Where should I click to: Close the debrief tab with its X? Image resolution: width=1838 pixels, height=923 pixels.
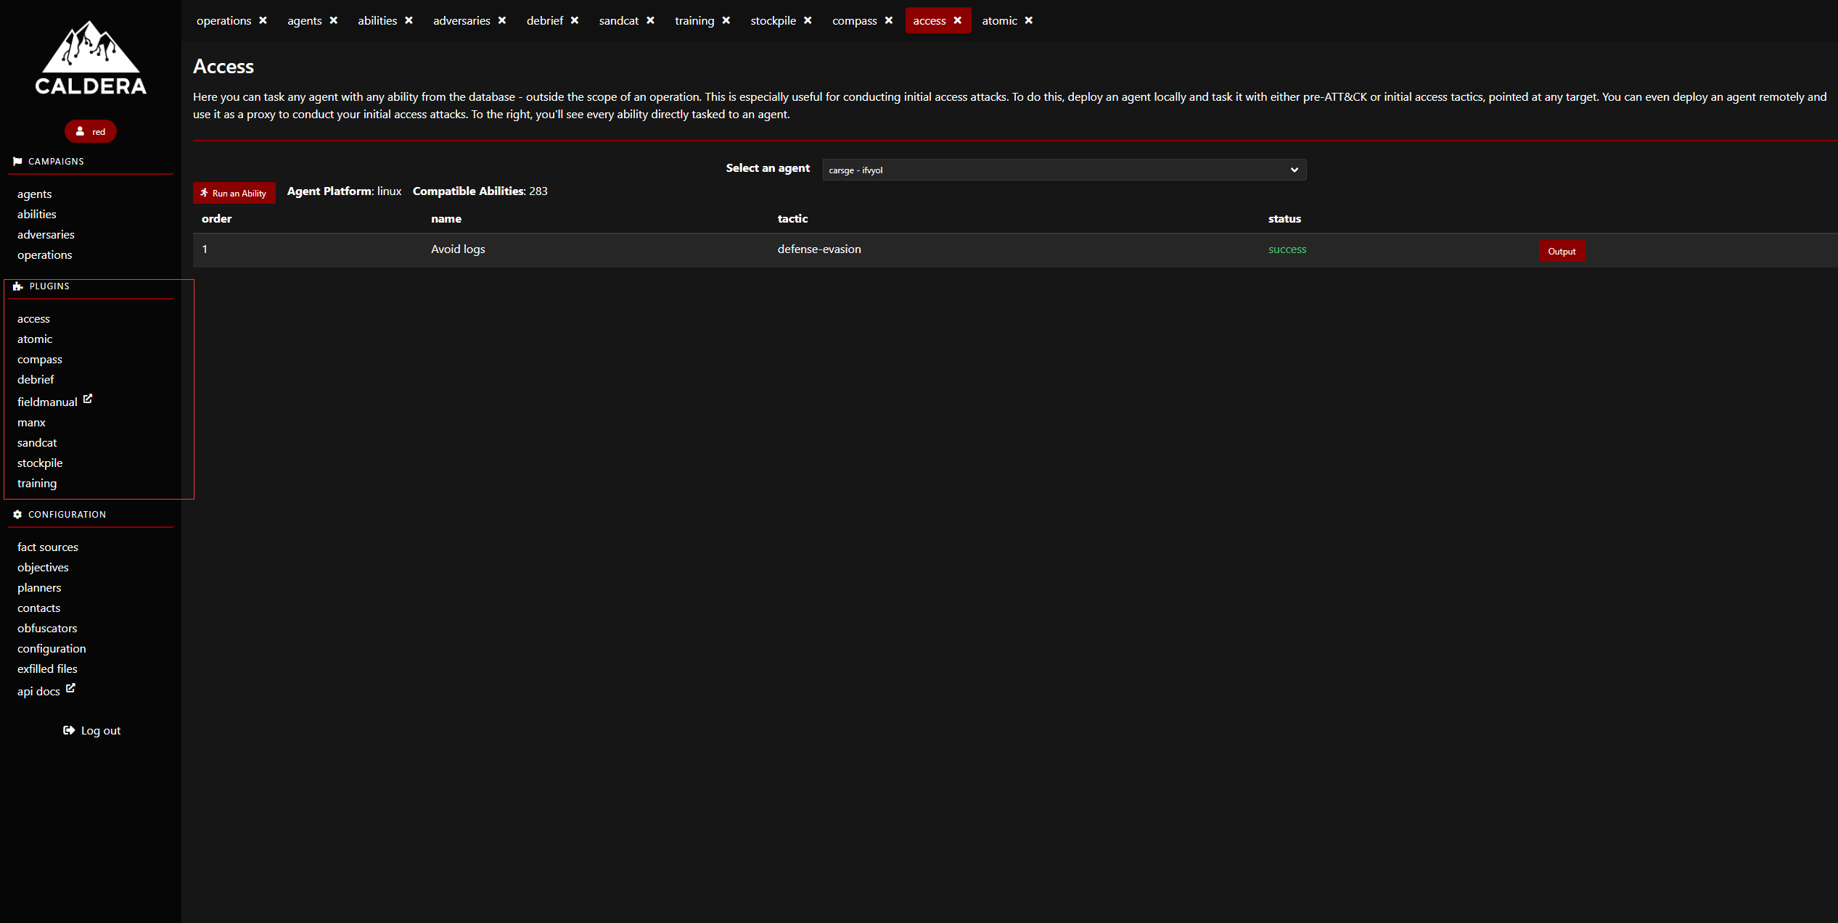point(575,20)
